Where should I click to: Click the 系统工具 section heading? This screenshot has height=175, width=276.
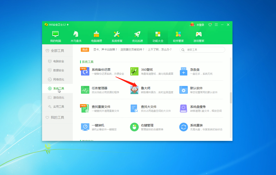[87, 62]
